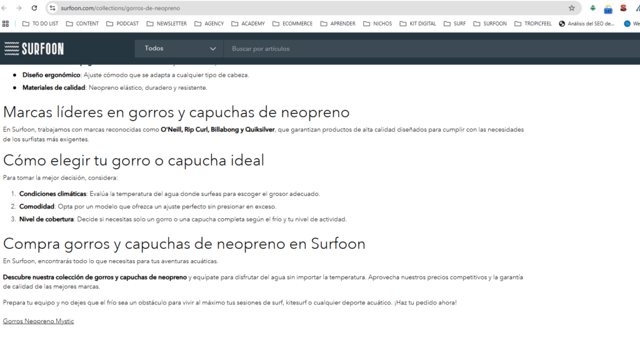Bookmark this page with star icon
The height and width of the screenshot is (363, 640).
point(571,8)
